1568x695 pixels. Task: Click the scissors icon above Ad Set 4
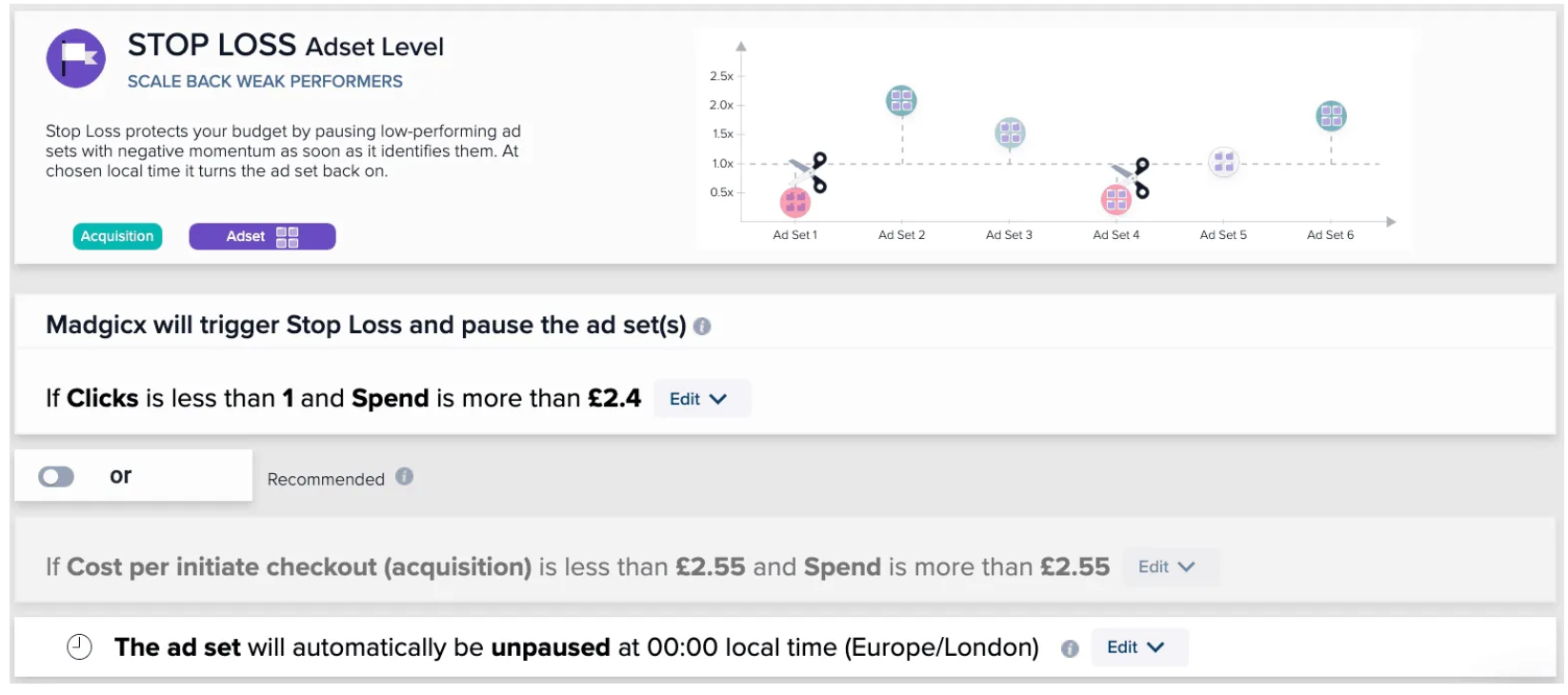point(1133,177)
